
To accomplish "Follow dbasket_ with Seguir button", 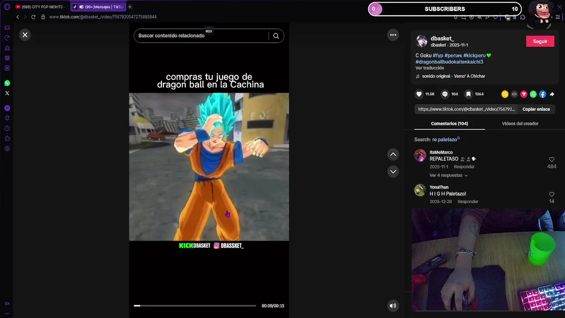I will 540,42.
